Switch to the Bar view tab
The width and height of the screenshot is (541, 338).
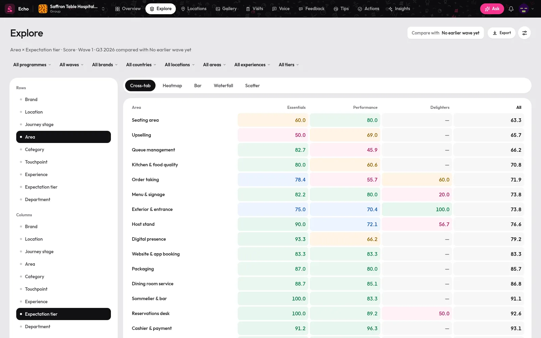click(198, 86)
